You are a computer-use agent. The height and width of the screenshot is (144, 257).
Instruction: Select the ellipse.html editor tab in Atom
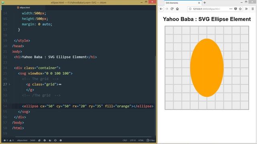[23, 8]
